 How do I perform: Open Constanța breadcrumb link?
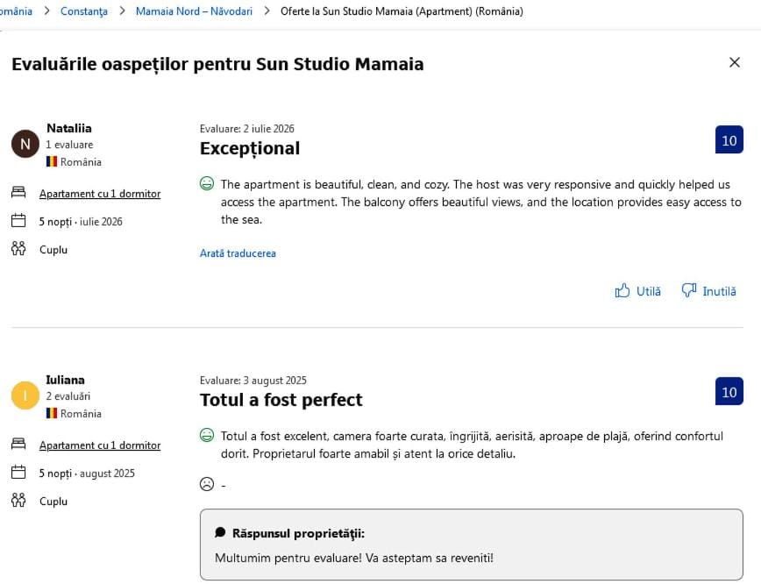pos(84,11)
